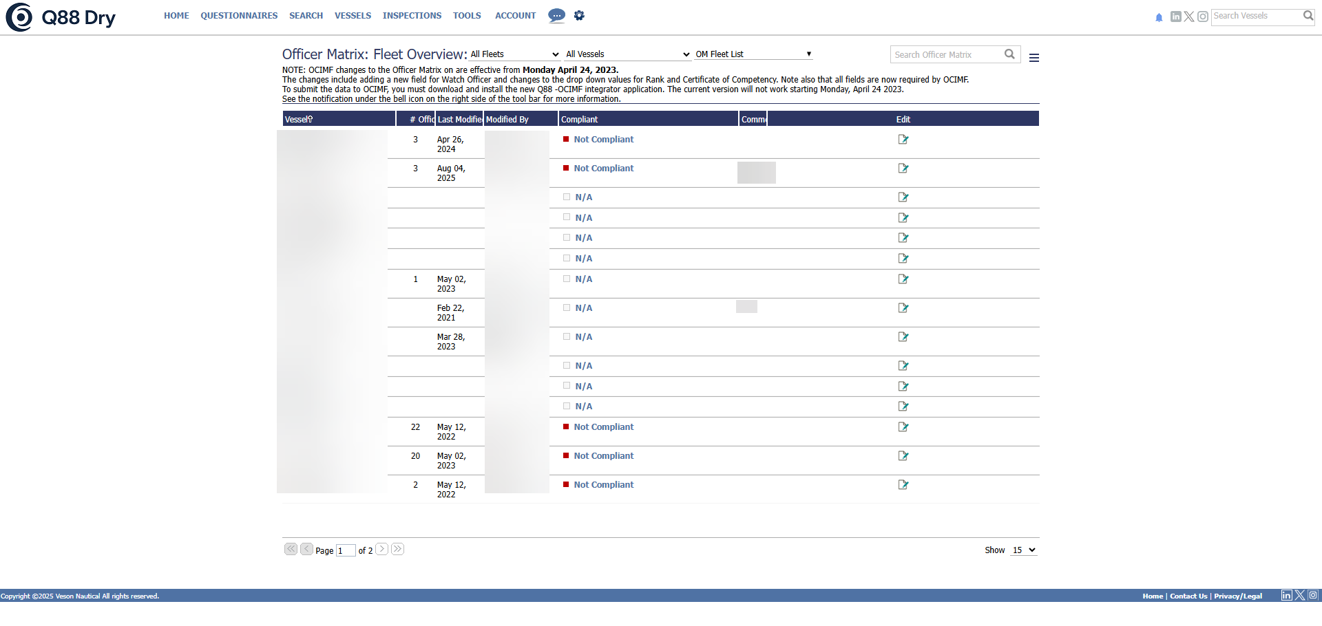Click edit icon for May 12, 2022 row with 22 officers

click(903, 427)
